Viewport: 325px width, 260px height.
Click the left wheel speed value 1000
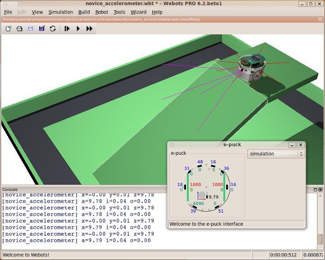click(x=195, y=184)
